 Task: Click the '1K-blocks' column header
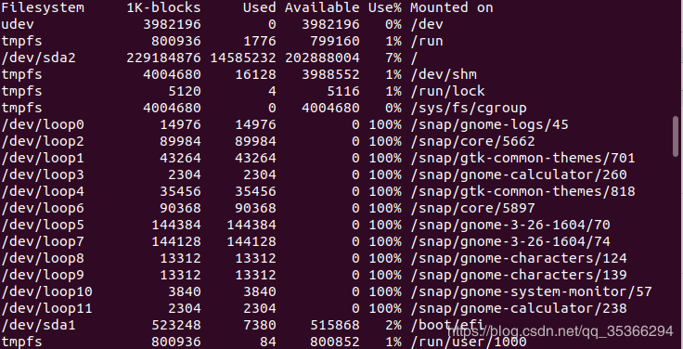pyautogui.click(x=163, y=7)
